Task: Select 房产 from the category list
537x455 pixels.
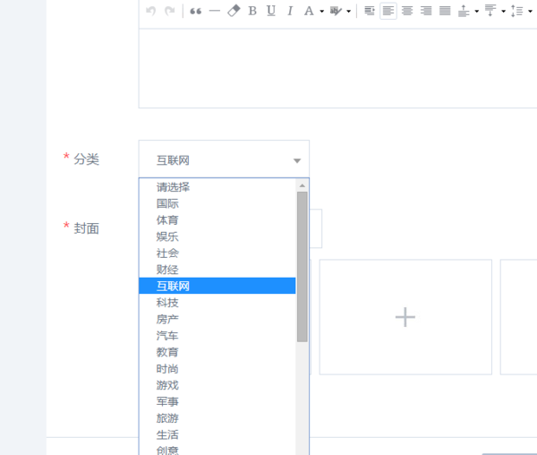Action: (217, 319)
